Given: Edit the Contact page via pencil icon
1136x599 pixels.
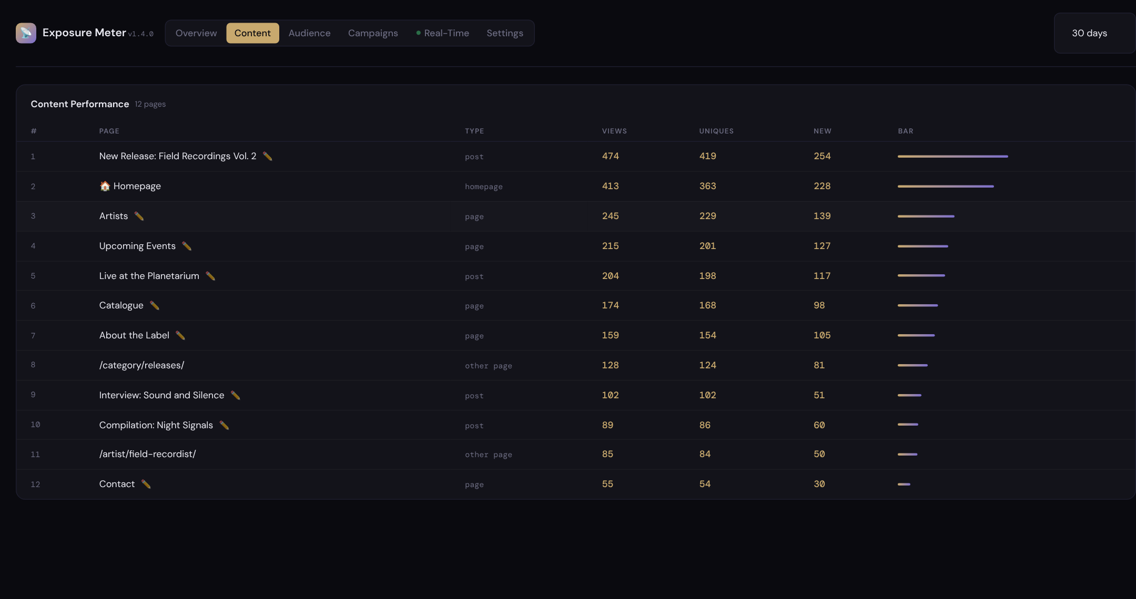Looking at the screenshot, I should [146, 484].
